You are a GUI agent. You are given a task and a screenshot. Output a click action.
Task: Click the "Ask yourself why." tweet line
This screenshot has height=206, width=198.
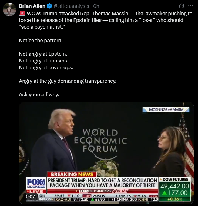(x=39, y=94)
